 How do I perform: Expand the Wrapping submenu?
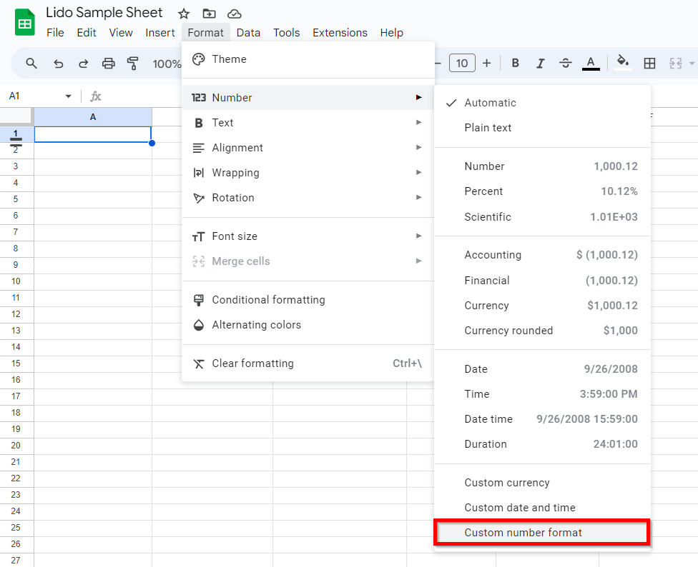click(x=308, y=172)
